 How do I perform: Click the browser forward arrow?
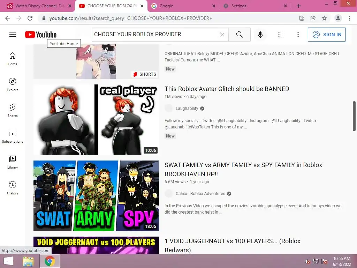(19, 18)
